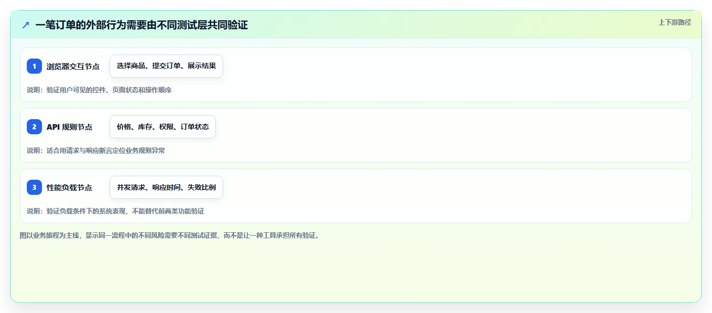Select the step 2 number badge
This screenshot has height=313, width=712.
(x=34, y=127)
